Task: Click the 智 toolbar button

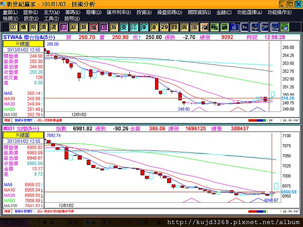Action: (114, 27)
